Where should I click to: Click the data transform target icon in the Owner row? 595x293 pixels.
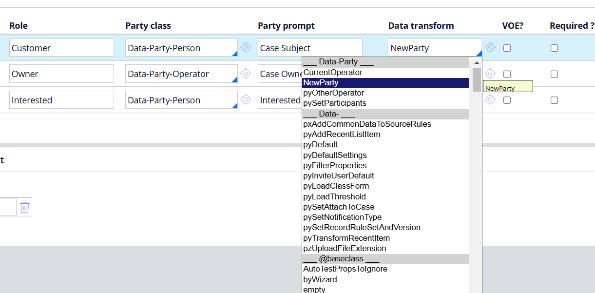[x=490, y=73]
